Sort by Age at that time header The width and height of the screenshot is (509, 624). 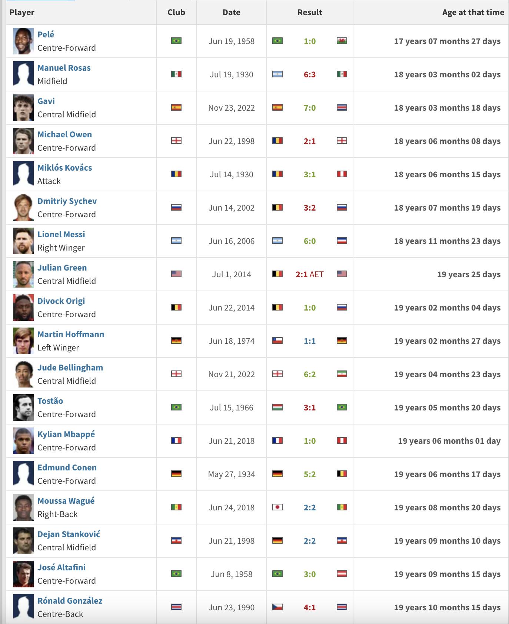[473, 12]
